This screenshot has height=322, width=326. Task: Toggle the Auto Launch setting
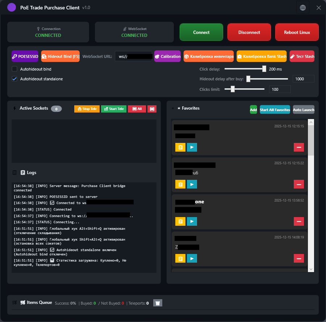point(304,109)
